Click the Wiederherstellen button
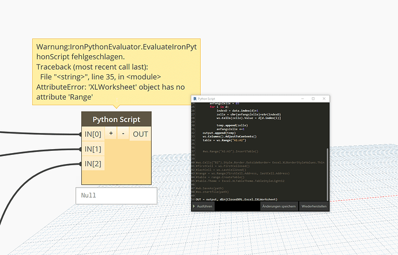The height and width of the screenshot is (255, 398). [x=314, y=205]
